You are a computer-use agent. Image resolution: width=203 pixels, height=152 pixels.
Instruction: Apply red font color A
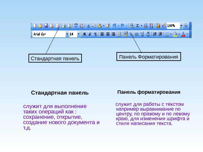[183, 34]
